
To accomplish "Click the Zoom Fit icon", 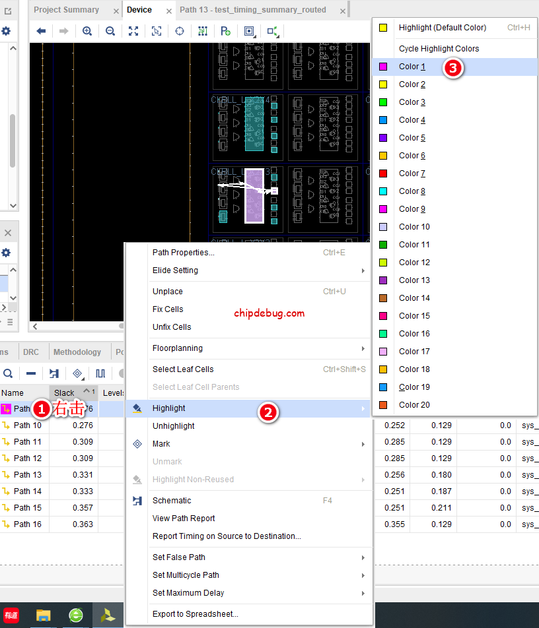I will click(x=133, y=31).
